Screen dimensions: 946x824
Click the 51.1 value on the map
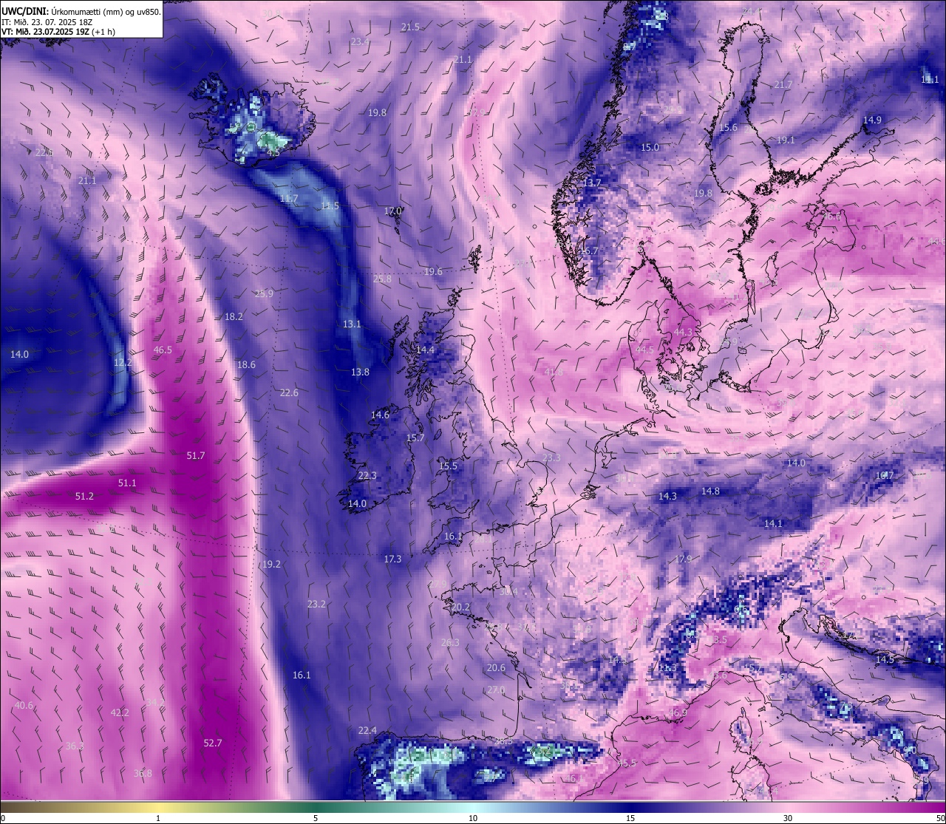tap(127, 483)
